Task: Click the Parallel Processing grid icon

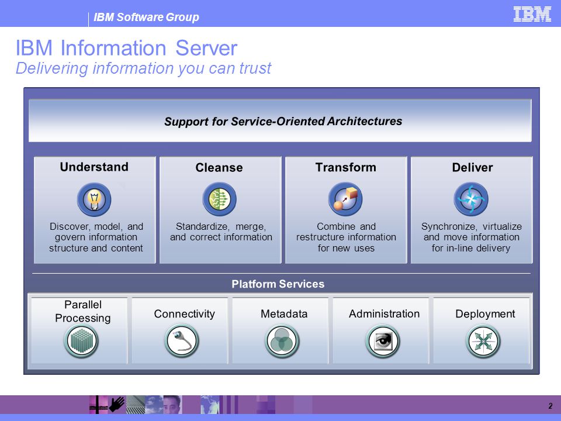Action: [81, 341]
